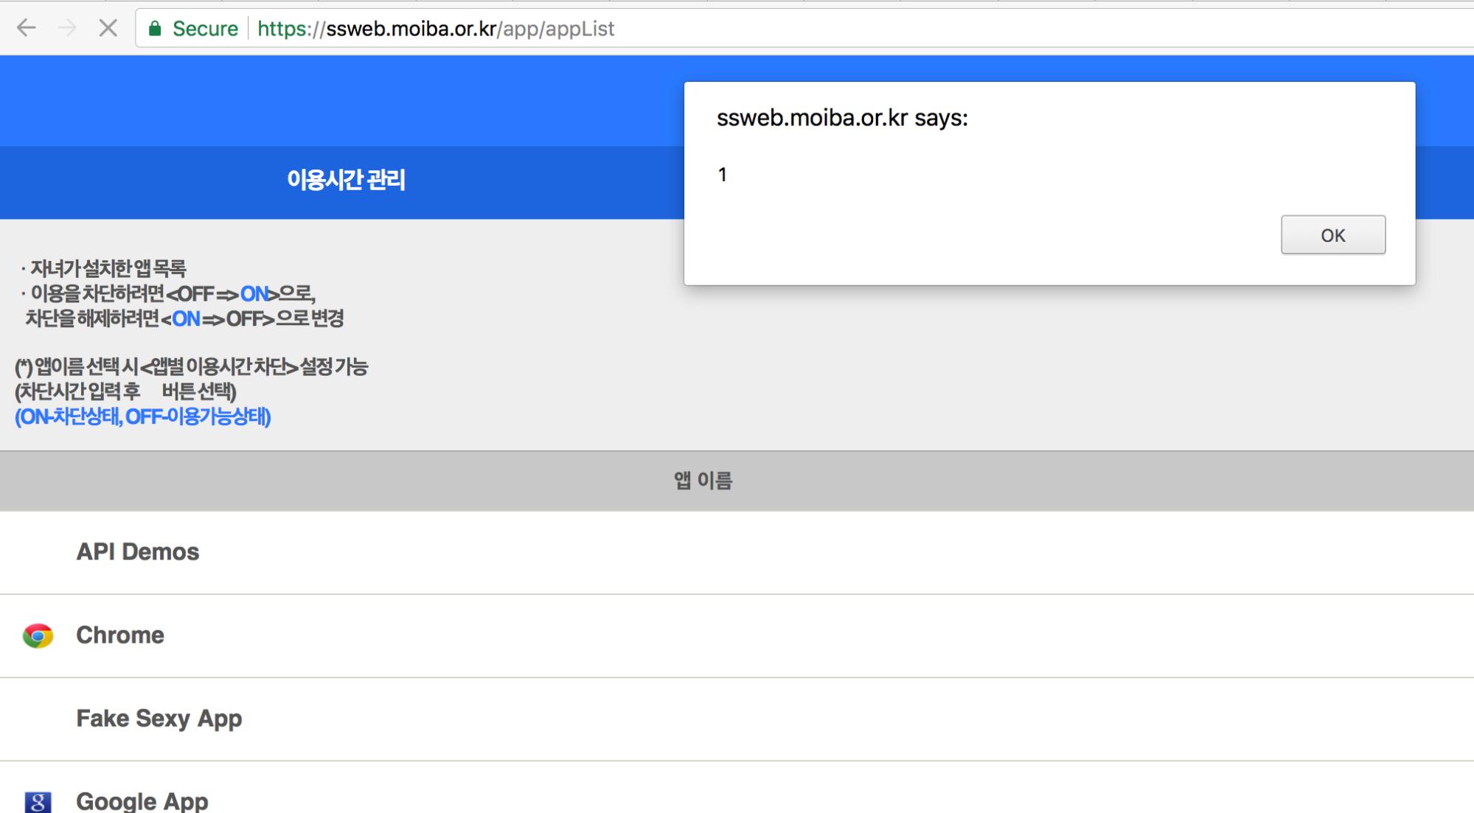Click the Secure connection label
Screen dimensions: 1474x813
pos(205,29)
